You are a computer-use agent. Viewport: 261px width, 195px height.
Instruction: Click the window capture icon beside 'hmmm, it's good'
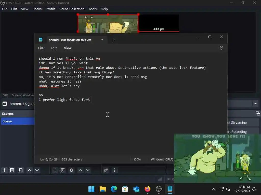[5, 104]
